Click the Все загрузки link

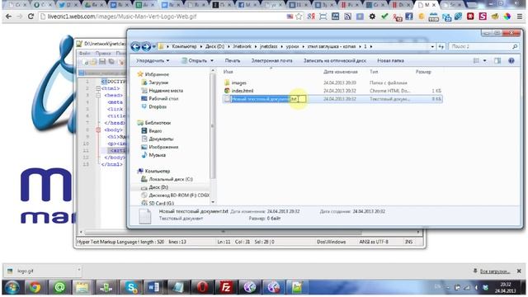point(495,271)
